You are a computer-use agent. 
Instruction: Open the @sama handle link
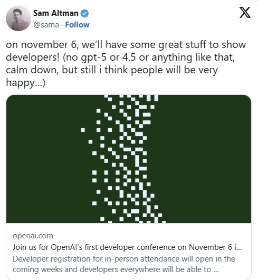point(46,25)
